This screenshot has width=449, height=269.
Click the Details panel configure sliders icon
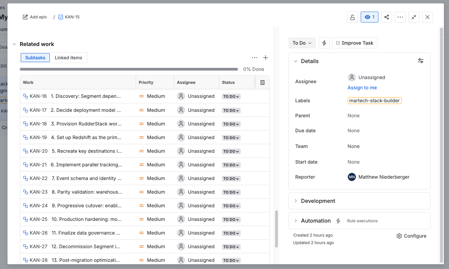click(x=421, y=61)
